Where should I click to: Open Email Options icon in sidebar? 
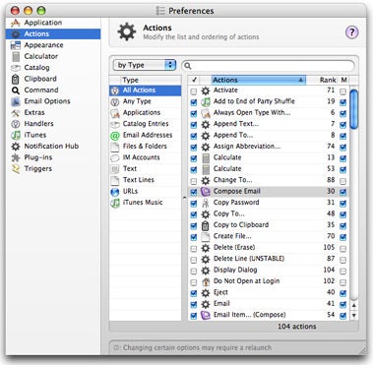[16, 101]
